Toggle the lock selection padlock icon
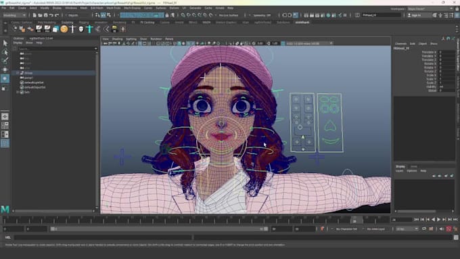Screen dimensions: 460x259 167,15
